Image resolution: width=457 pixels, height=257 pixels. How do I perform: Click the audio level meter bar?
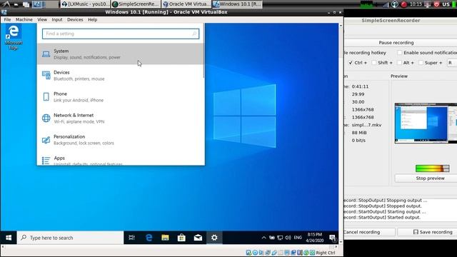(x=432, y=168)
